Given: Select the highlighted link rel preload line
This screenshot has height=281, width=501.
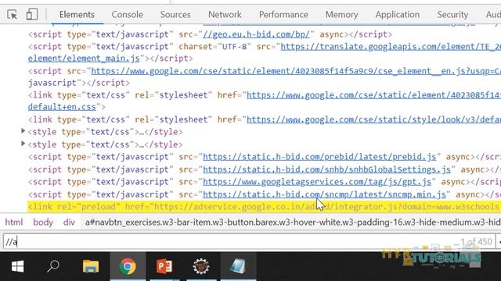Looking at the screenshot, I should (x=265, y=207).
